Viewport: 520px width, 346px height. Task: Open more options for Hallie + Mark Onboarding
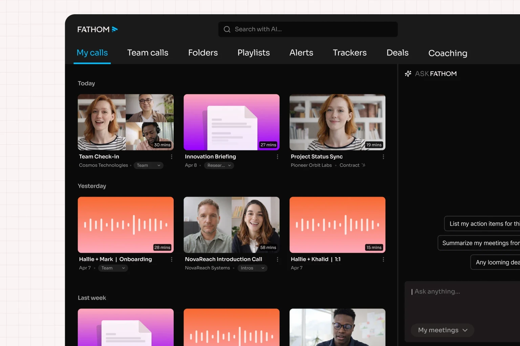(x=172, y=259)
